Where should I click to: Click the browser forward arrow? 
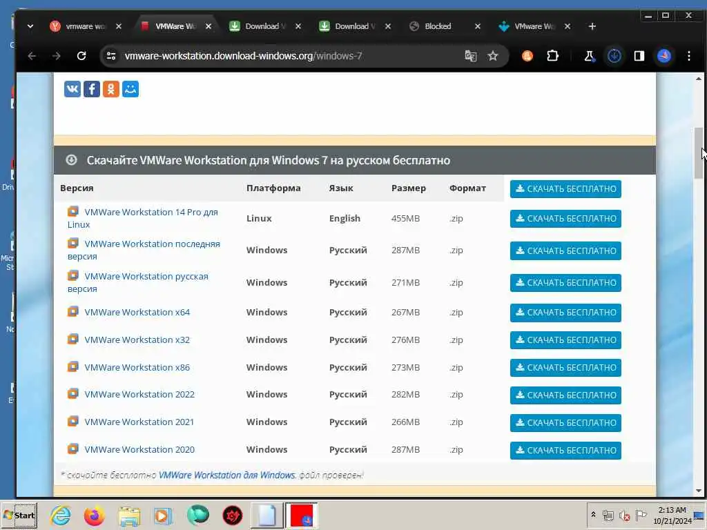(57, 56)
